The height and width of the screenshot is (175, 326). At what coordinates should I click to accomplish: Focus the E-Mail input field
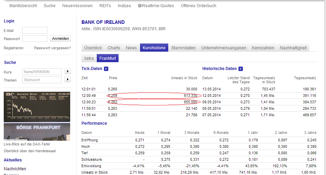[x=35, y=31]
